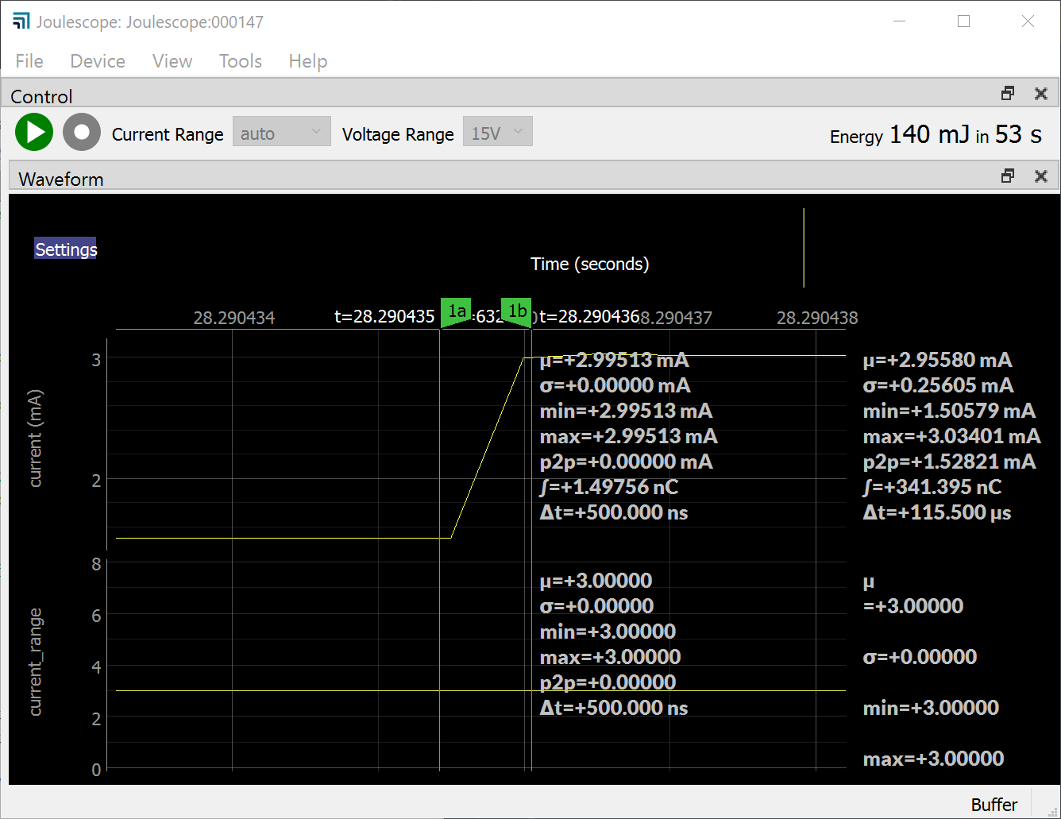Undock the Waveform panel via its float icon

click(x=1007, y=175)
